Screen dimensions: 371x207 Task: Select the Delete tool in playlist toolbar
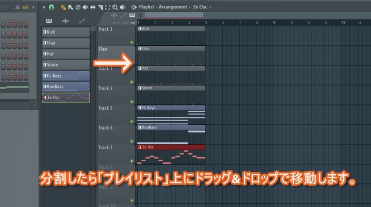[x=78, y=7]
